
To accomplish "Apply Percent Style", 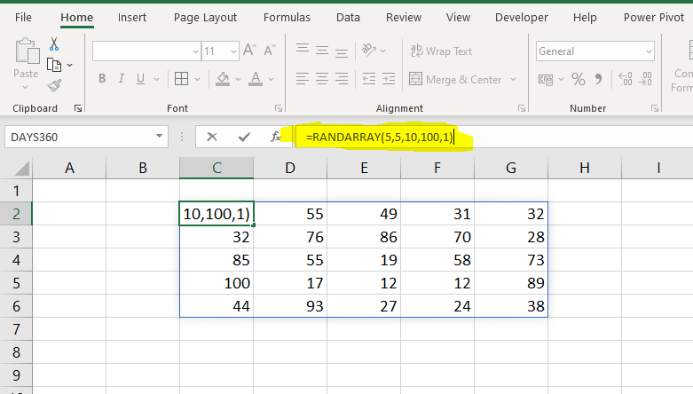I will [578, 79].
